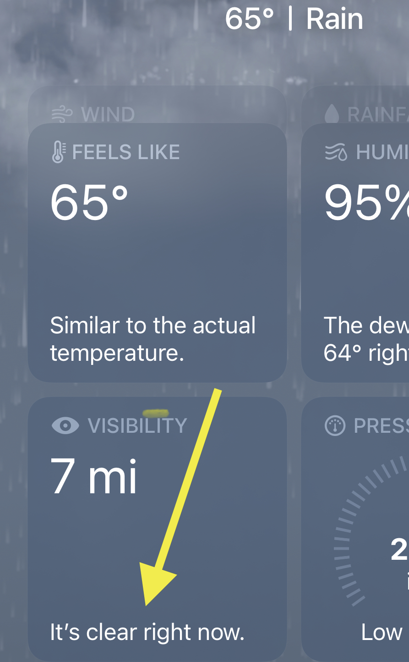Tap the wind icon in Wind card

coord(62,114)
